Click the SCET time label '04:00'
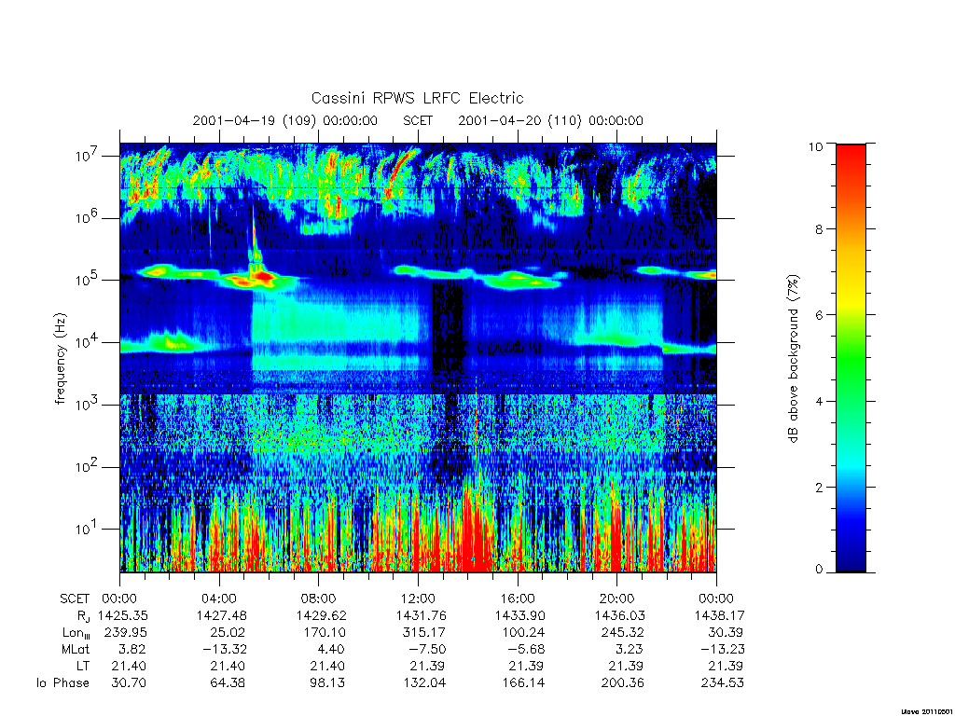This screenshot has width=955, height=716. (x=219, y=599)
